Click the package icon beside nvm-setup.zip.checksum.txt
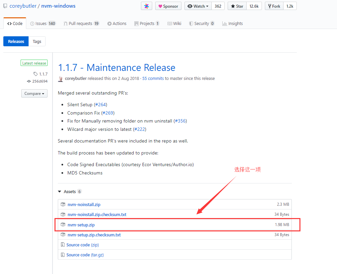This screenshot has height=274, width=337. [x=63, y=234]
